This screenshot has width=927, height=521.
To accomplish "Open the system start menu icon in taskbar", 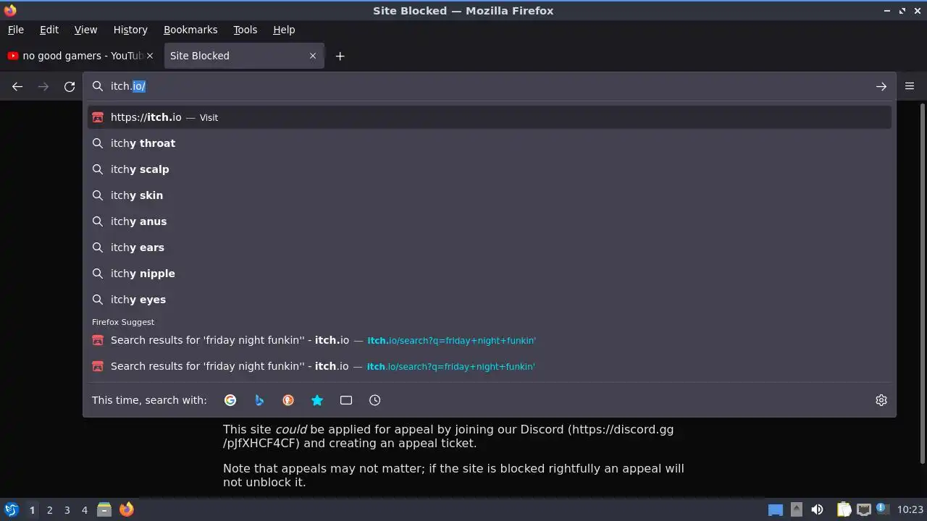I will click(x=11, y=510).
